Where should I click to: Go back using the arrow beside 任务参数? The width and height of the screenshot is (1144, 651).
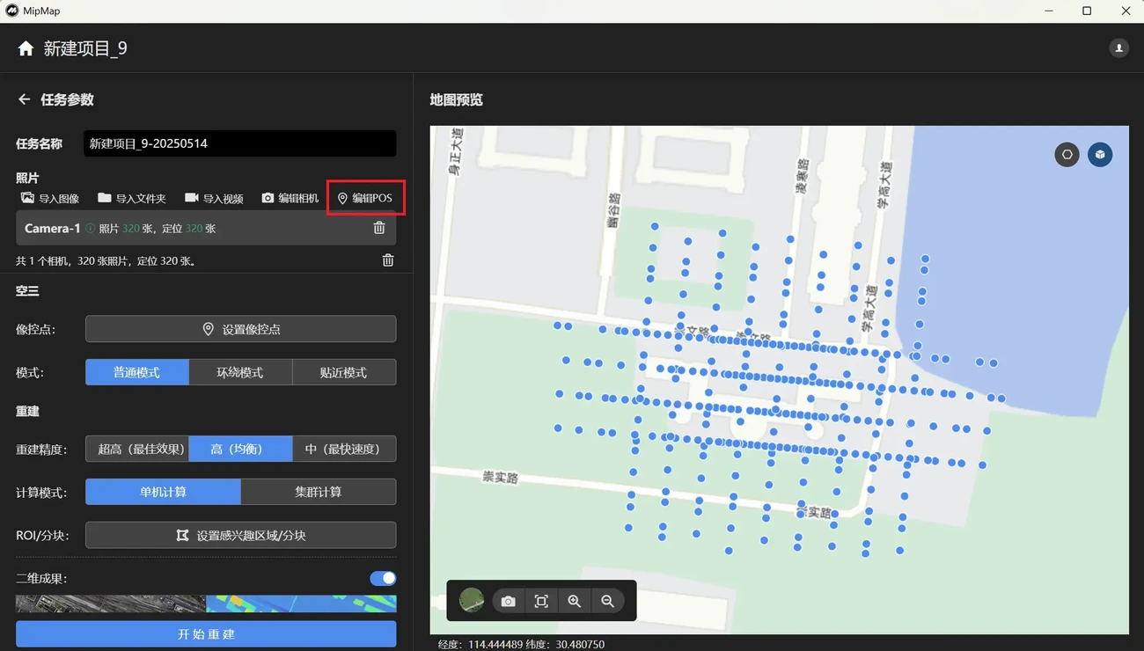[x=24, y=99]
